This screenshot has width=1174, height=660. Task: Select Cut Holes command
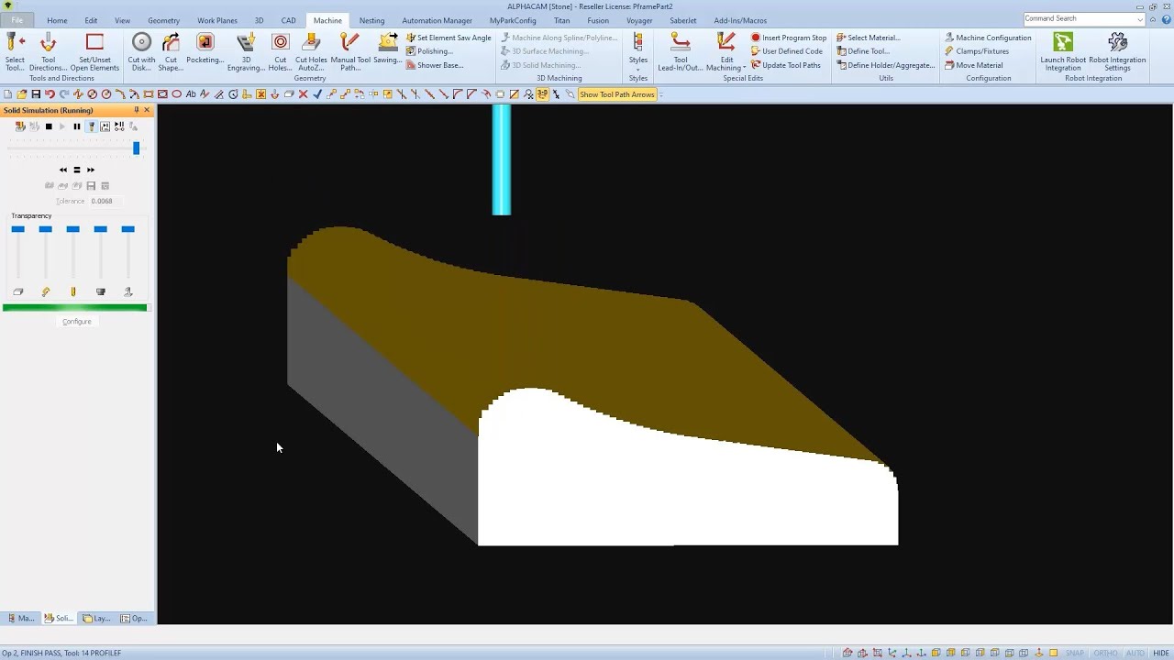281,51
